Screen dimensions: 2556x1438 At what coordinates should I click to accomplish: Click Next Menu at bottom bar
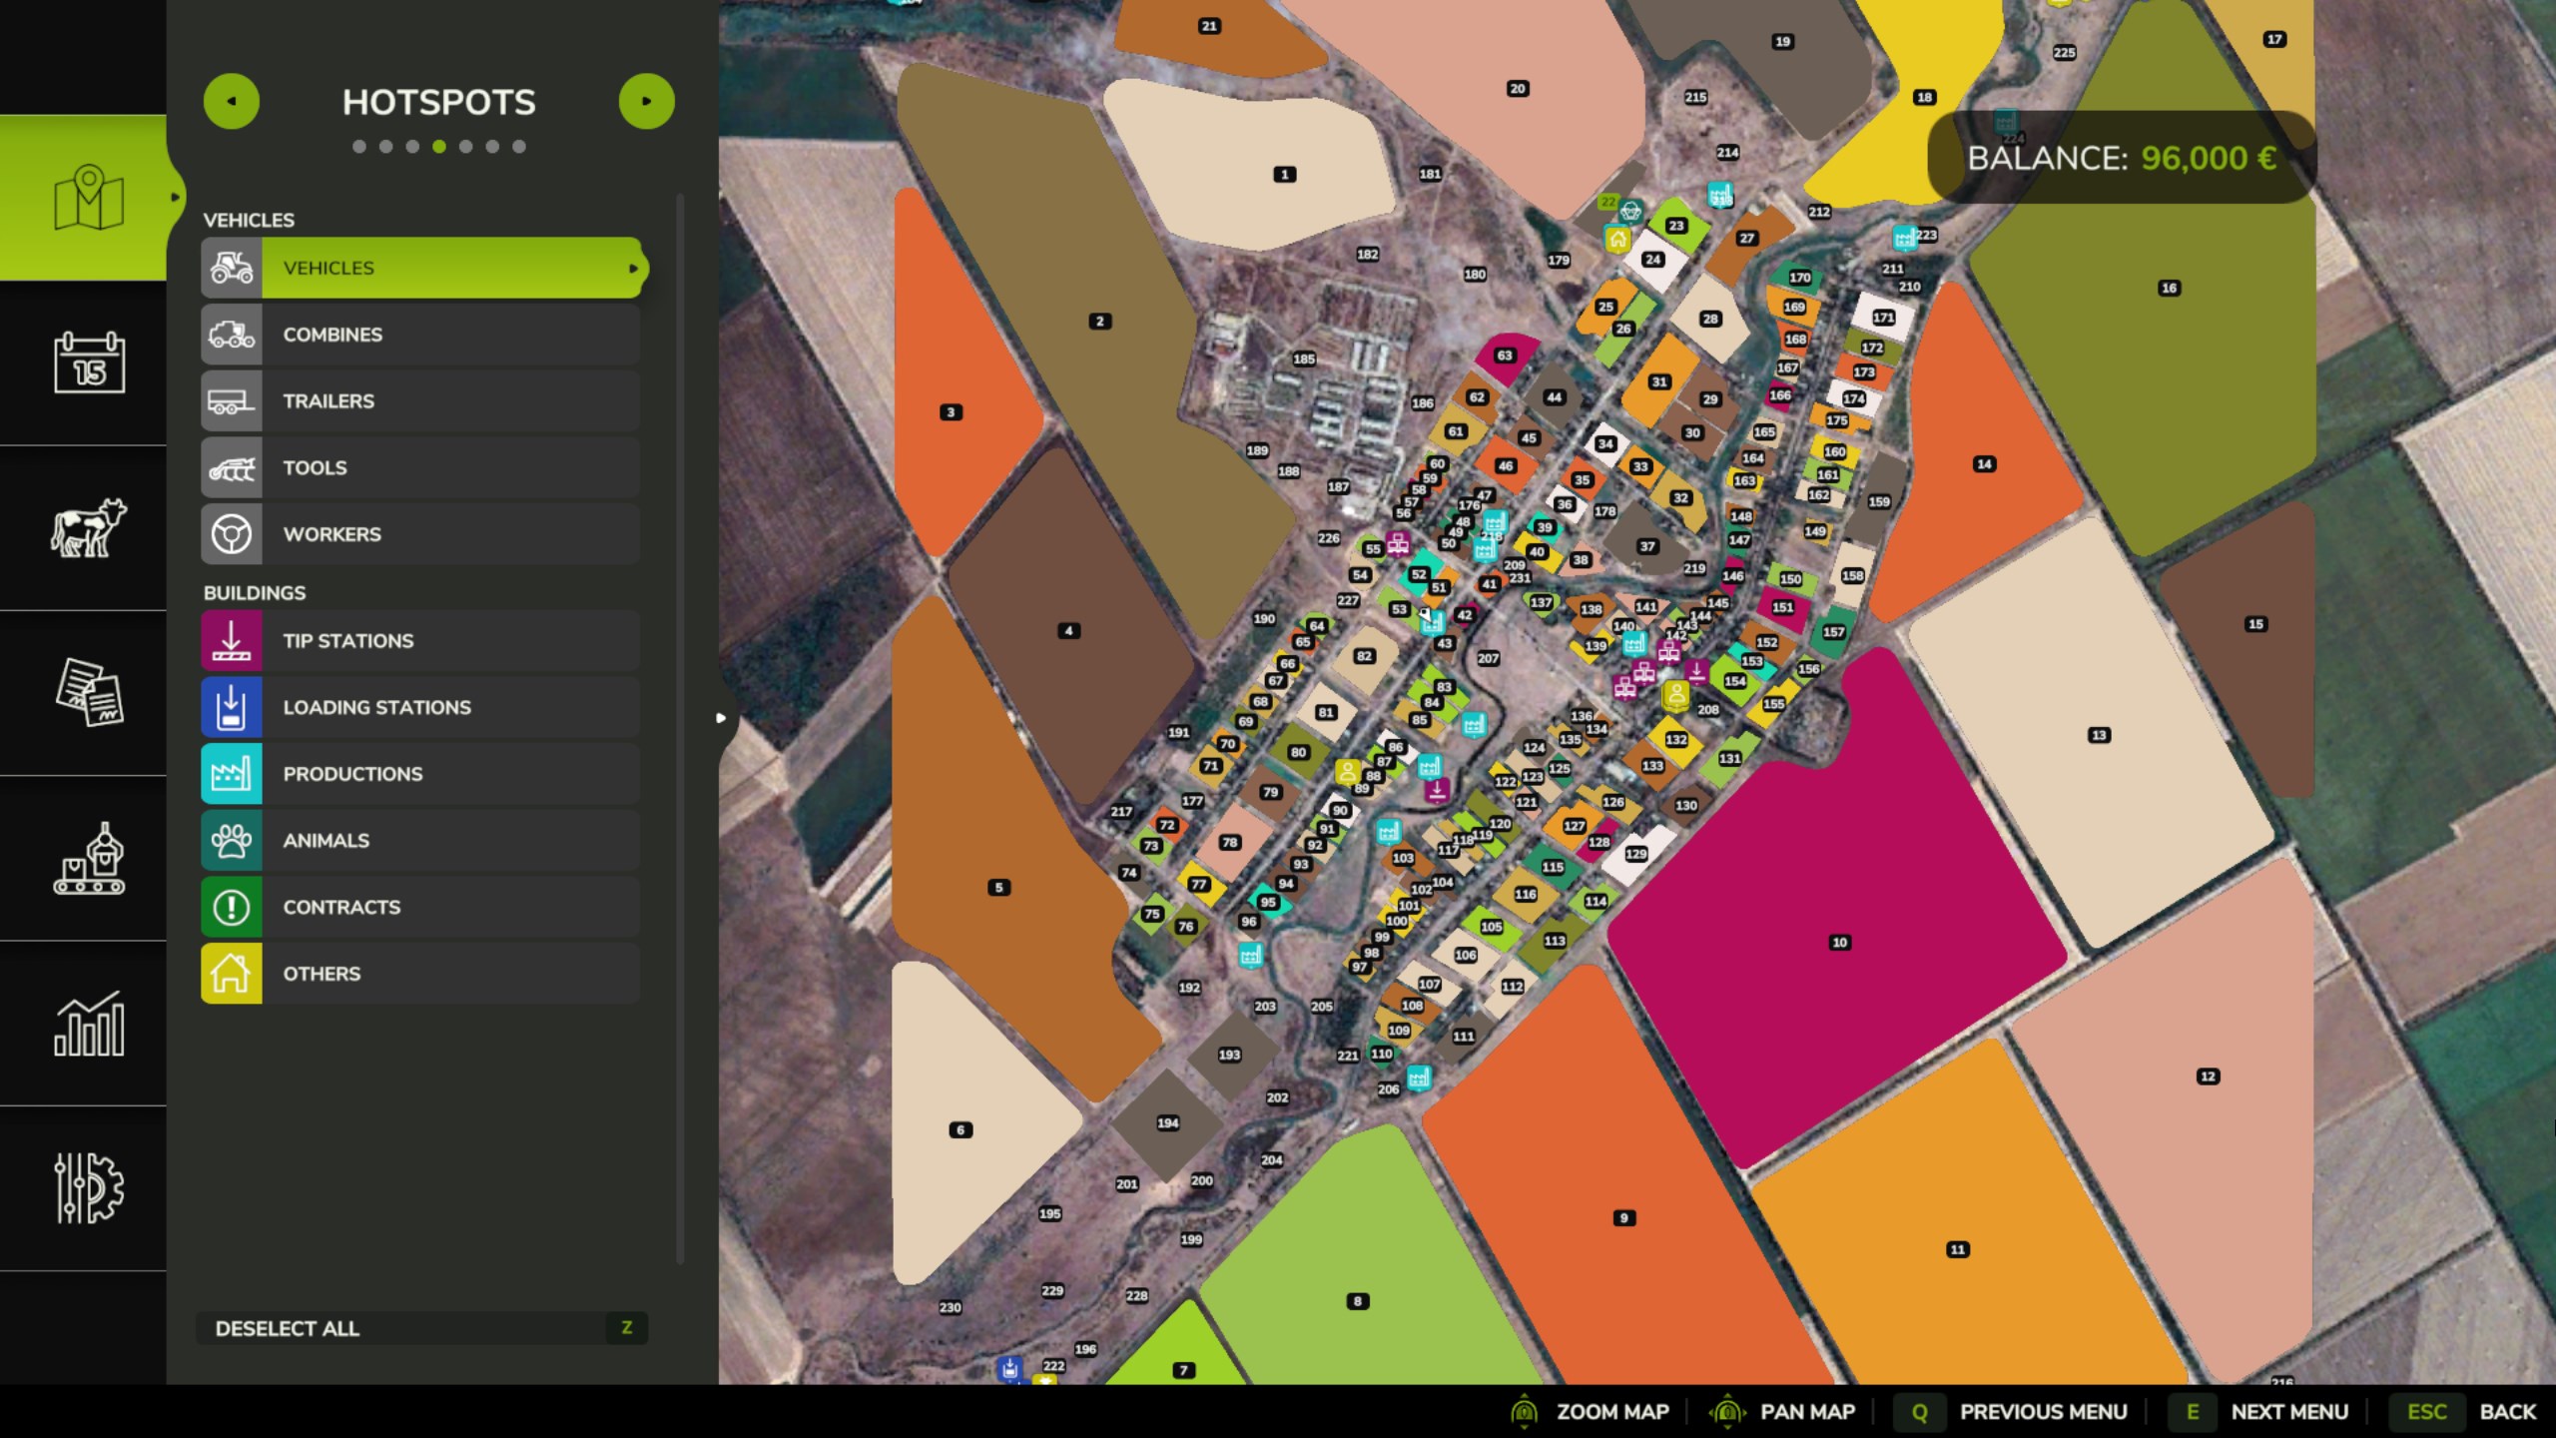point(2287,1411)
